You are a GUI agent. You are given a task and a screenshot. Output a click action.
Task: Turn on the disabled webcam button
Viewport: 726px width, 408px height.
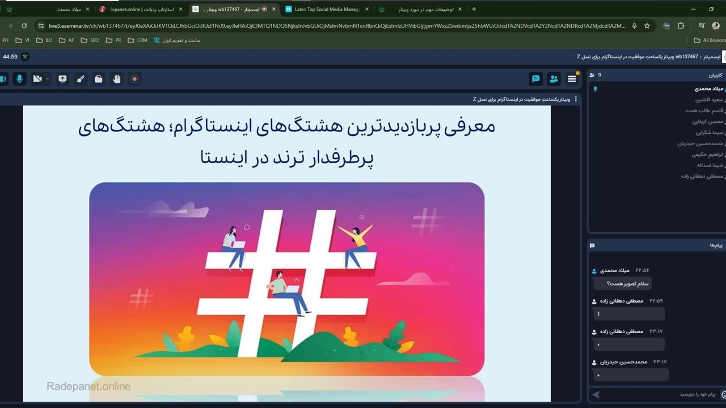click(37, 79)
